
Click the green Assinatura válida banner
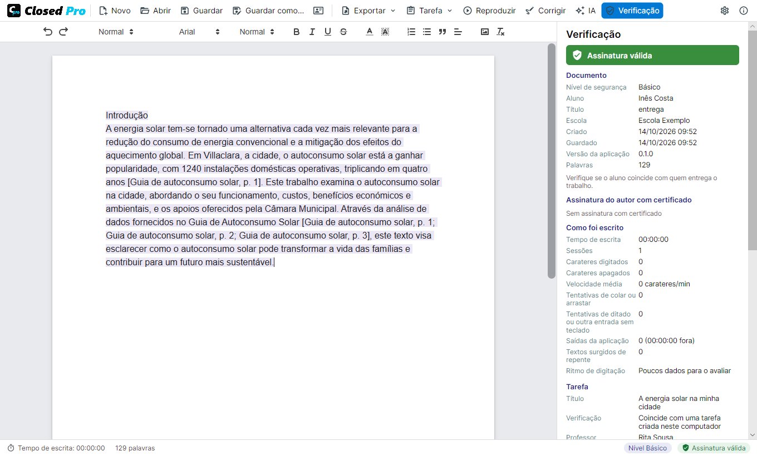652,55
